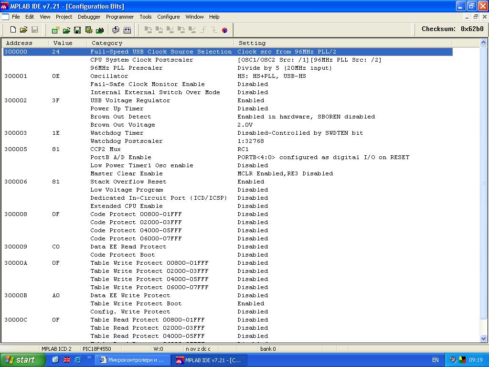Screen dimensions: 489x367
Task: Click the red-blue ICD connect icon
Action: point(225,30)
